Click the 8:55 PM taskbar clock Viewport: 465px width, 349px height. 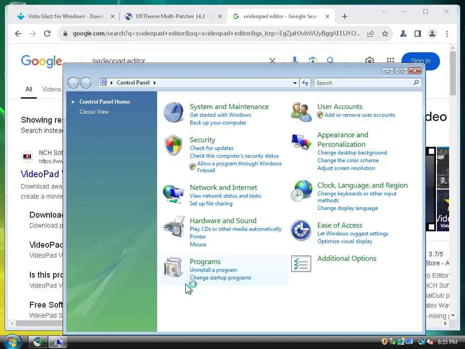click(447, 342)
